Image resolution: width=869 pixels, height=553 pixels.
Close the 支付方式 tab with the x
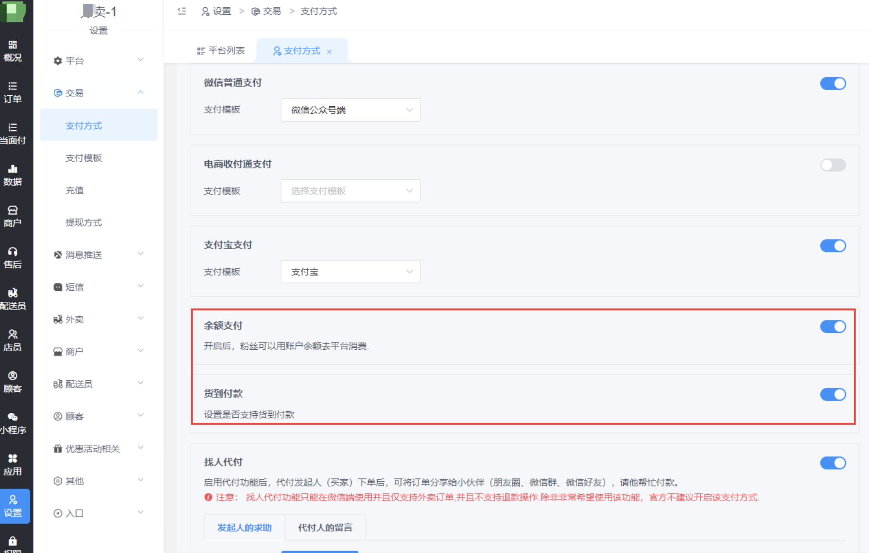point(329,52)
